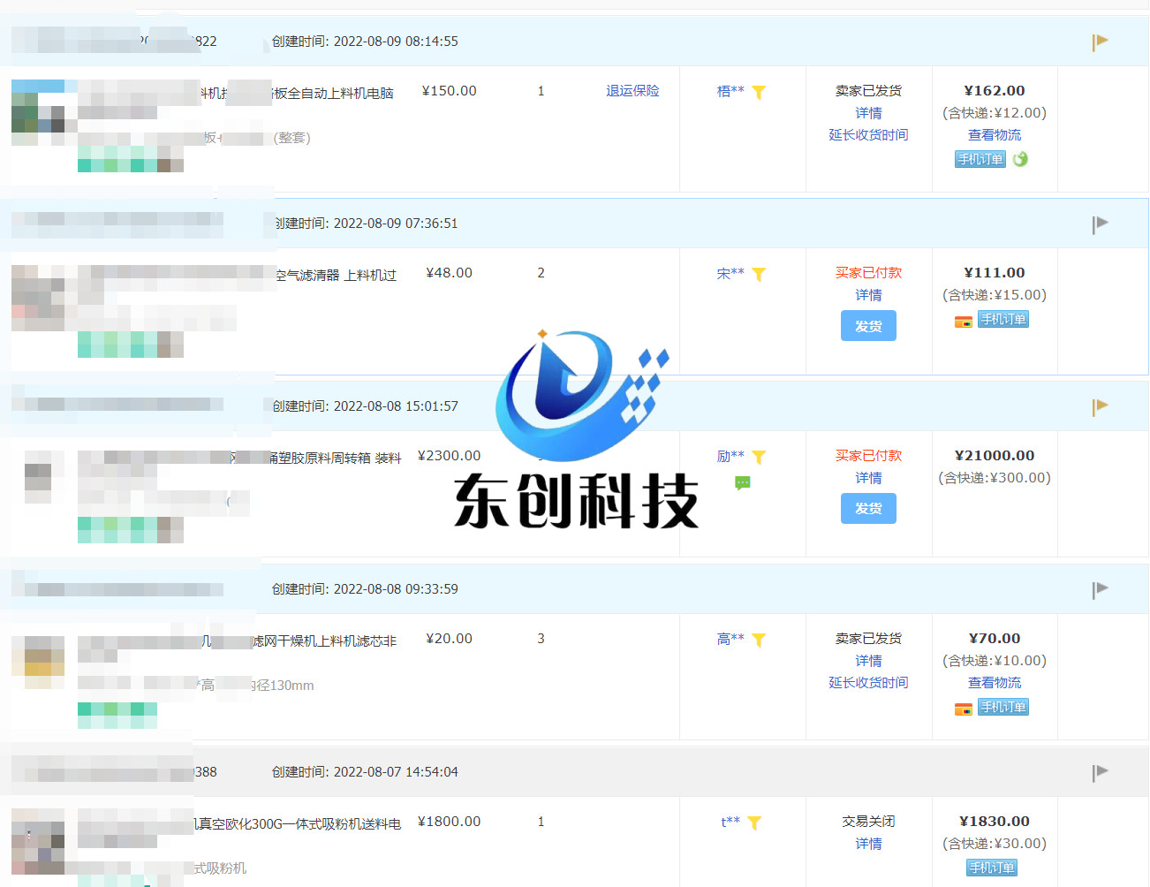Open buyer name 宋**
Image resolution: width=1150 pixels, height=887 pixels.
[730, 274]
